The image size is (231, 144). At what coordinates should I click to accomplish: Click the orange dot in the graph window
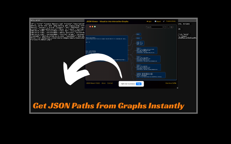click(x=92, y=27)
